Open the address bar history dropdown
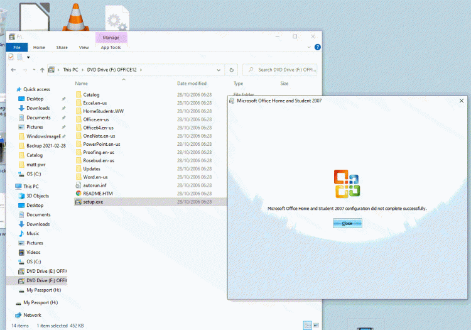471x330 pixels. (219, 70)
